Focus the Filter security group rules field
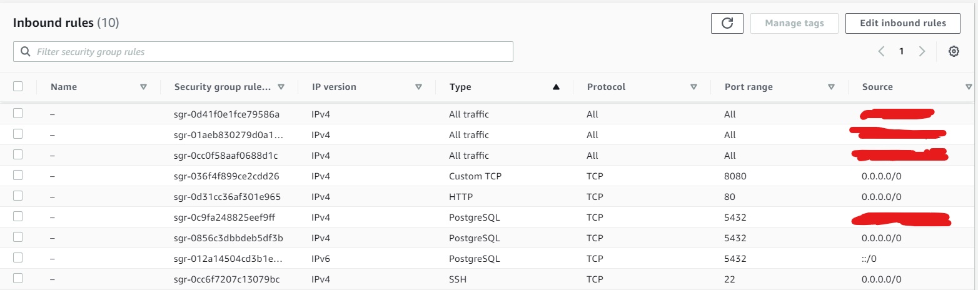 click(x=263, y=52)
